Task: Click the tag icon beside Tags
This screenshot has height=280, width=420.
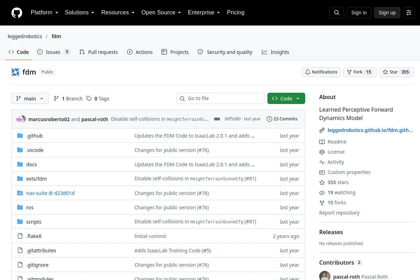Action: coord(89,99)
